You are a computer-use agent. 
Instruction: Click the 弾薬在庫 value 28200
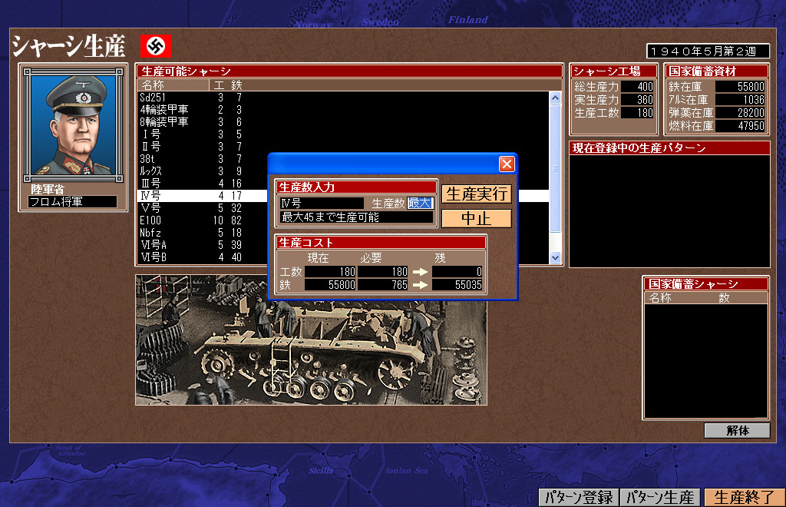coord(741,113)
